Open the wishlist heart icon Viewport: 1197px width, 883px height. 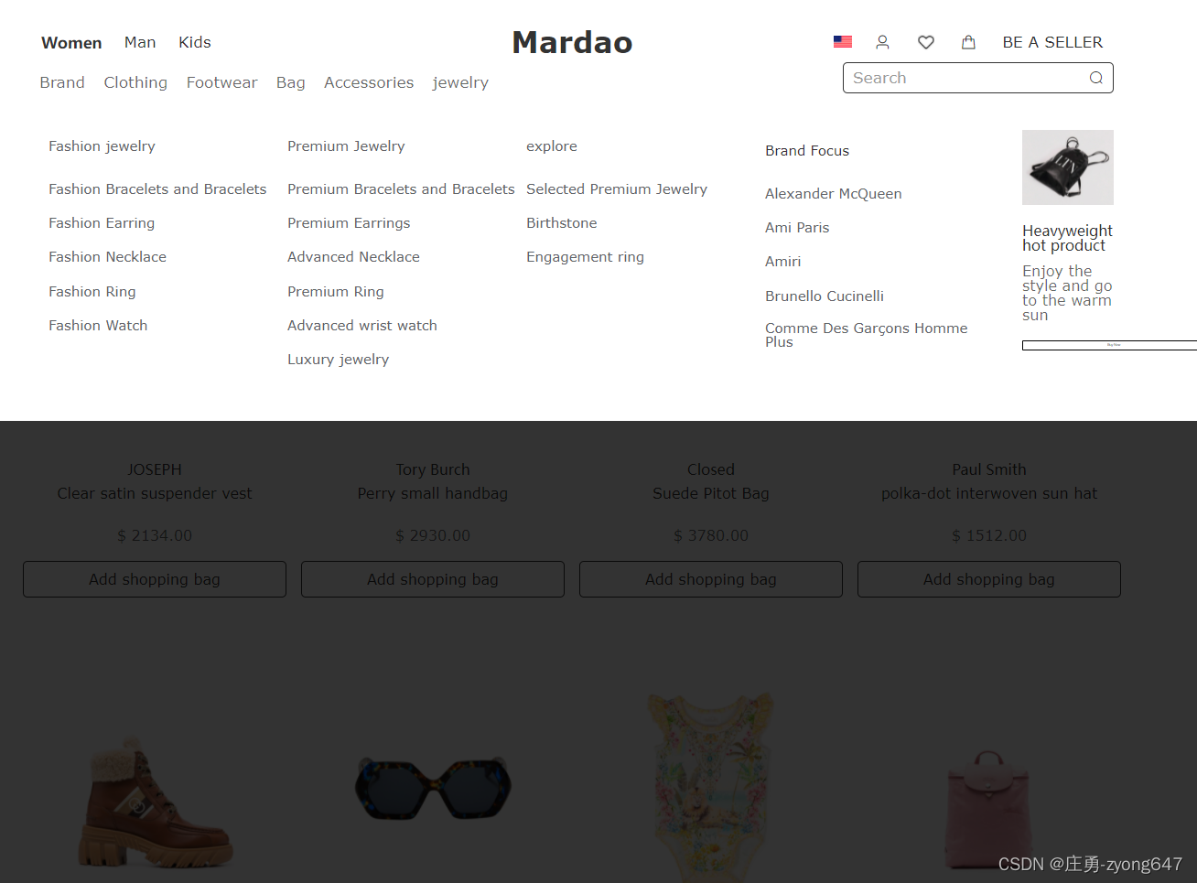click(926, 42)
